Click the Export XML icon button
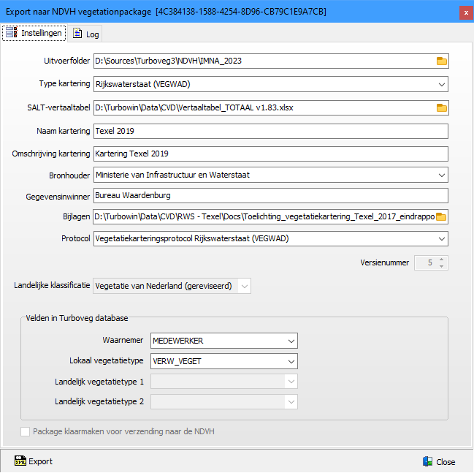The height and width of the screenshot is (473, 474). (x=19, y=461)
